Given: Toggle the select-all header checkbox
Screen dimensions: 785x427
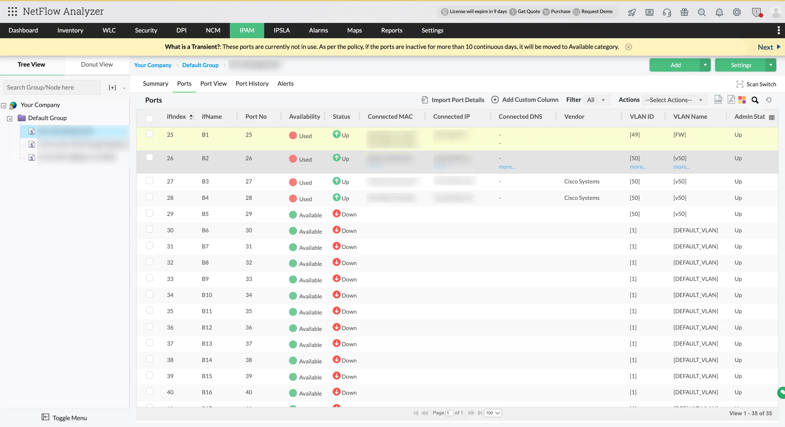Looking at the screenshot, I should [x=149, y=118].
